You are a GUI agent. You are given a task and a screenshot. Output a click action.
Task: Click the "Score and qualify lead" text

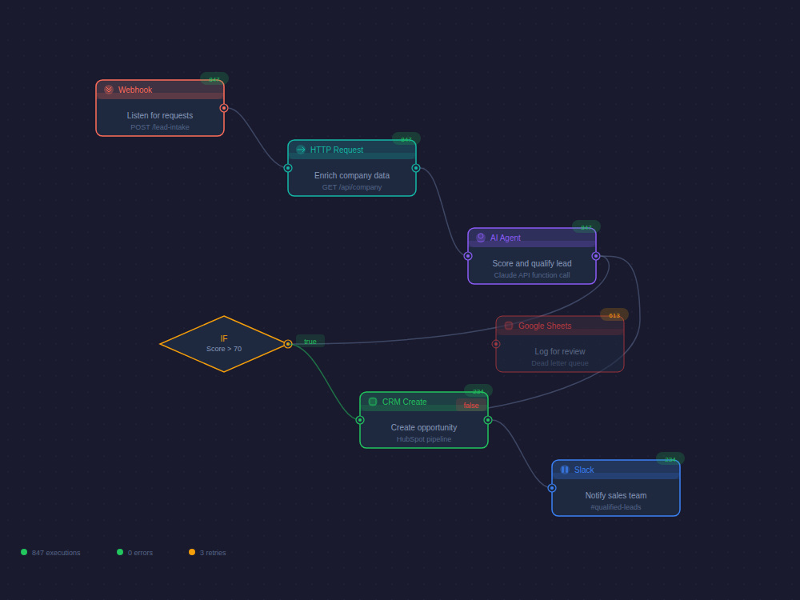532,263
